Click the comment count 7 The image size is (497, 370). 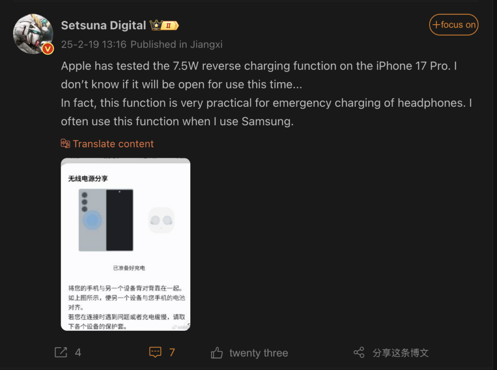click(172, 353)
